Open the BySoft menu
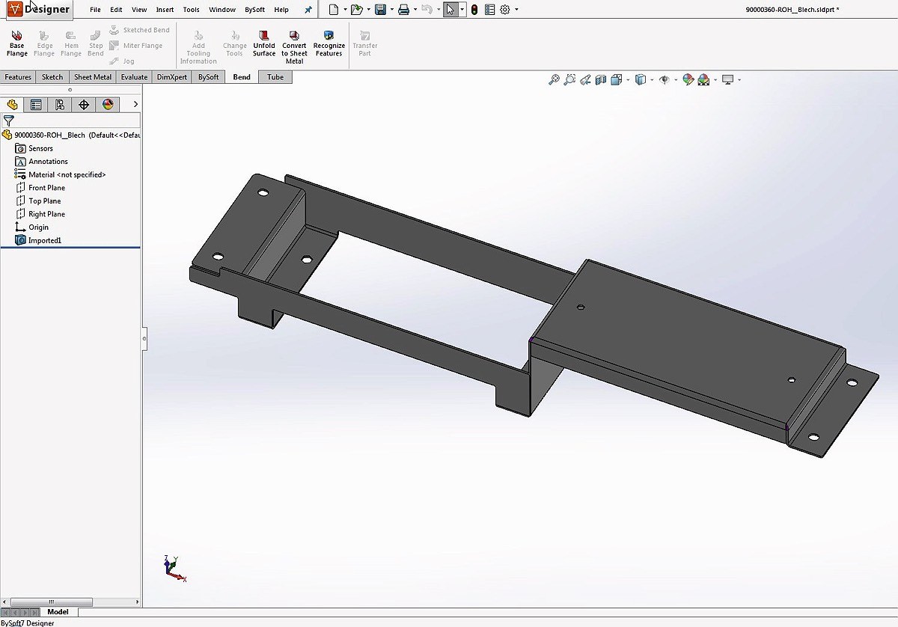 click(x=254, y=10)
